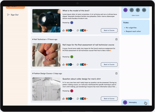Open the partially visible orange Forum menu item
The image size is (155, 112).
click(x=15, y=7)
